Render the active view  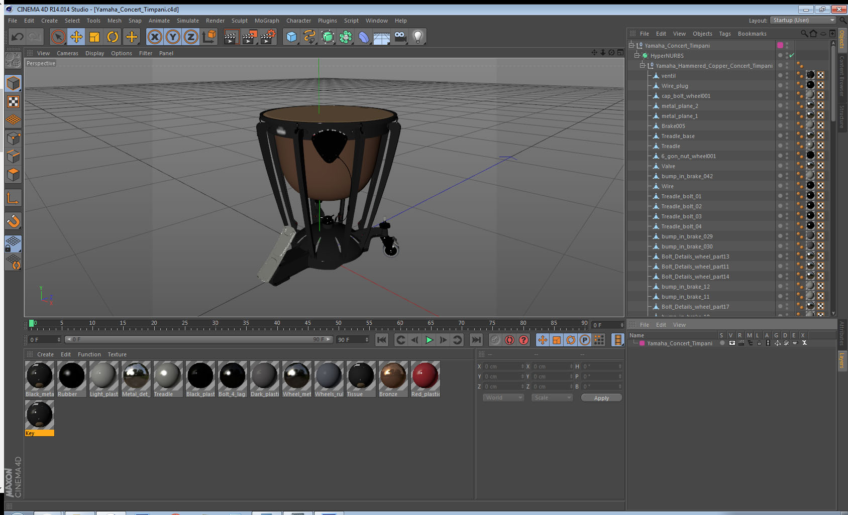[231, 37]
